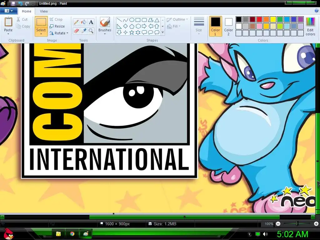This screenshot has width=320, height=240.
Task: Choose the Five-point star shape
Action: (x=132, y=32)
